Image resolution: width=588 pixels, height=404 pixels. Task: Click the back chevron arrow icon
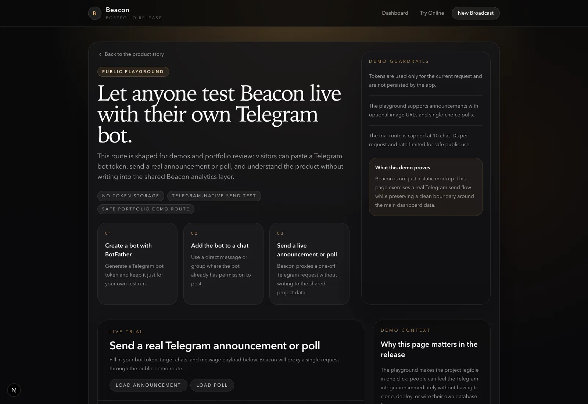(100, 54)
